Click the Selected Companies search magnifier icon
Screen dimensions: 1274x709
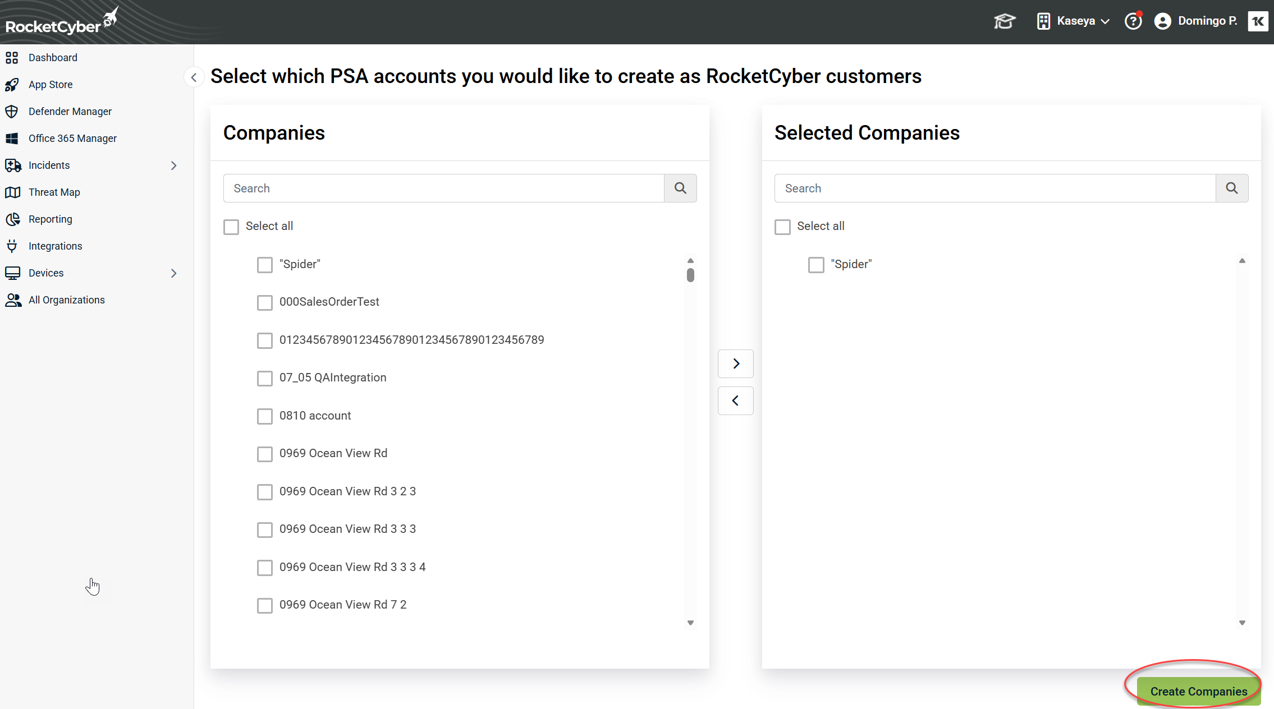pos(1231,188)
